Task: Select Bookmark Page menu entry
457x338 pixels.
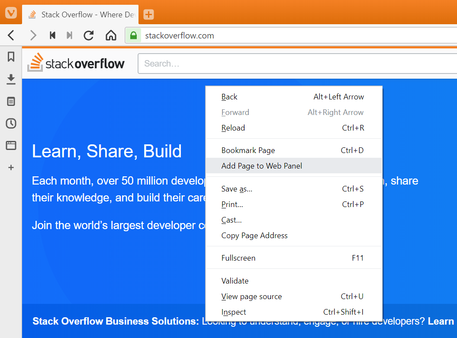Action: click(x=294, y=150)
